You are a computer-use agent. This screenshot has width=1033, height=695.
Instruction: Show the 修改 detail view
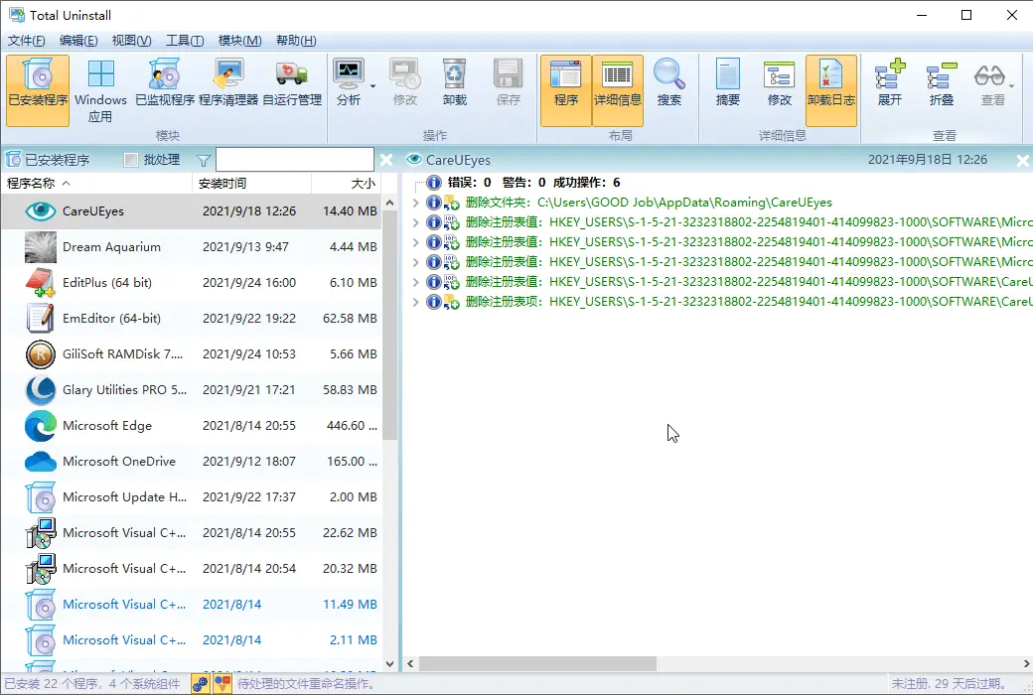pos(779,83)
